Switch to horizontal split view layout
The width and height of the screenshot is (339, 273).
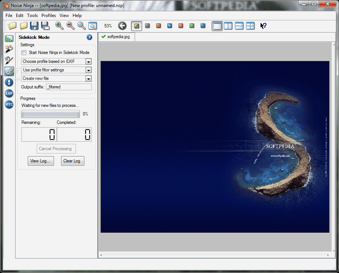(x=239, y=26)
